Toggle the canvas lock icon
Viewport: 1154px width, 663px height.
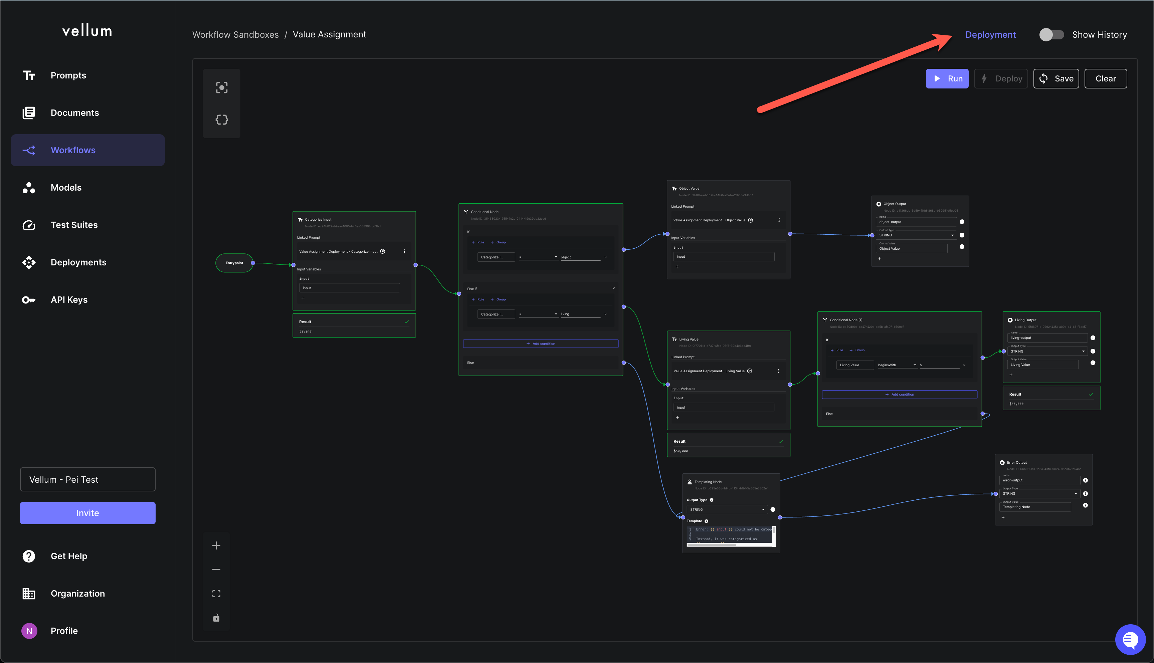pyautogui.click(x=216, y=618)
